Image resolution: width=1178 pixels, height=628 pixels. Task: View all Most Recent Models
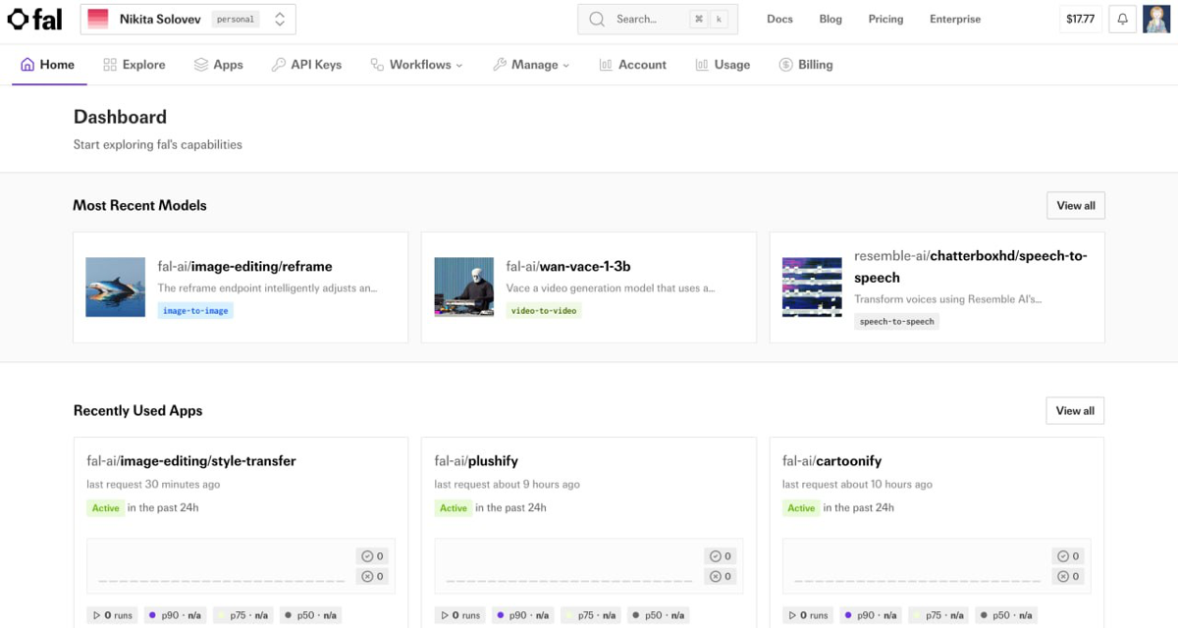[x=1076, y=205]
